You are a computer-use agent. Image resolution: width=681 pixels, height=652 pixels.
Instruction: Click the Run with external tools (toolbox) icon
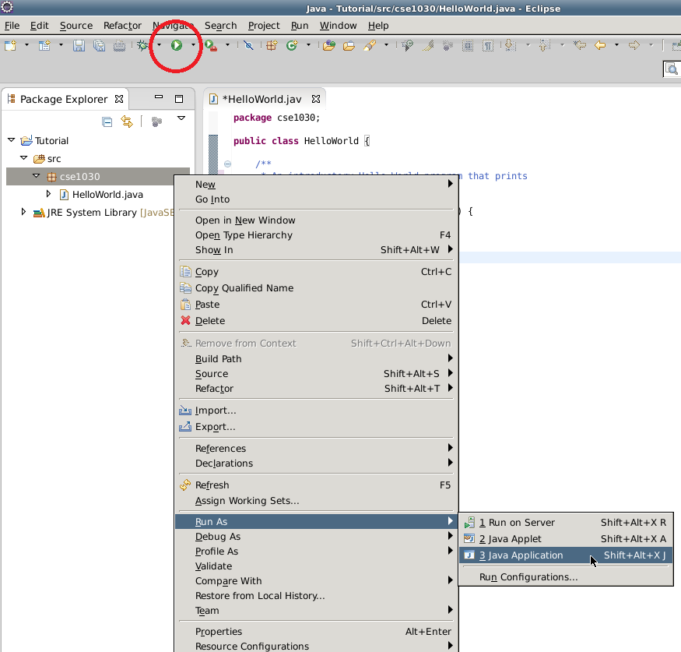(x=211, y=45)
